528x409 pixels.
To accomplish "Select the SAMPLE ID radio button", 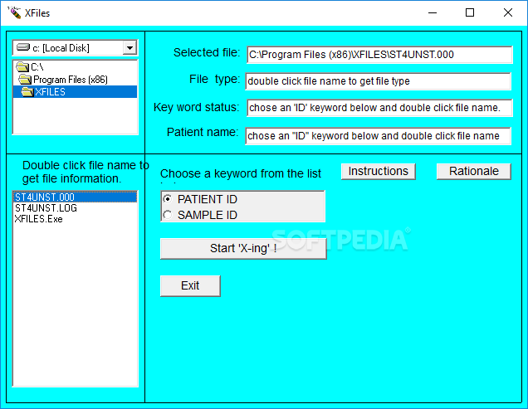I will tap(168, 215).
